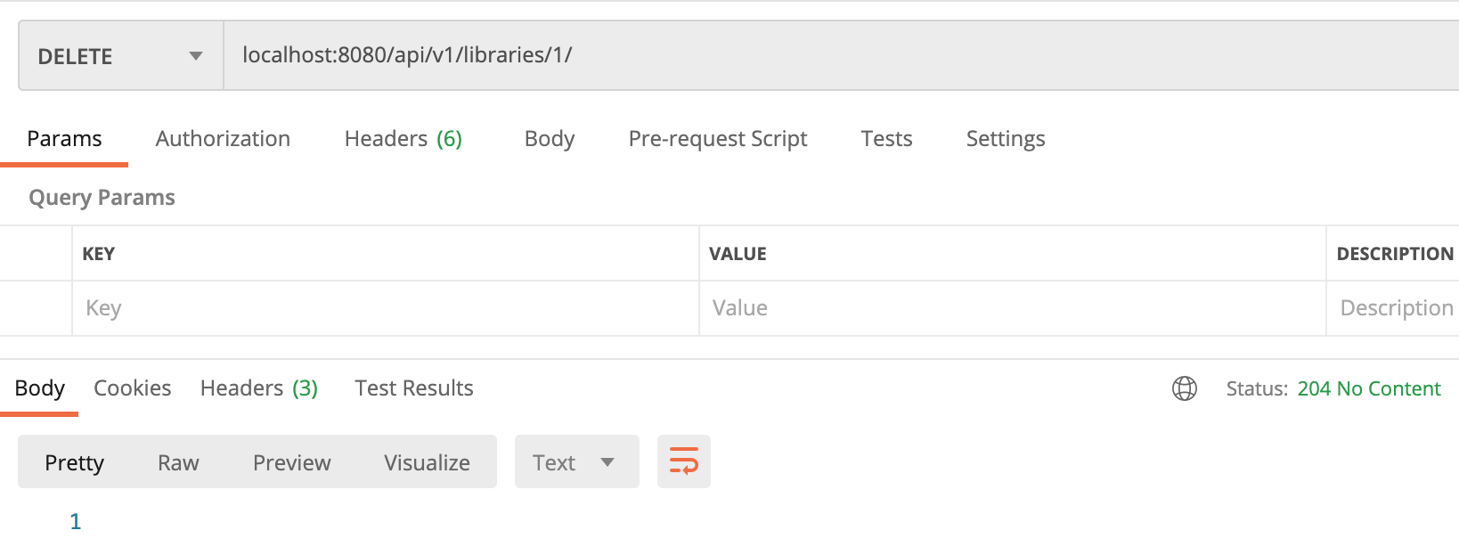Select the request Body tab
This screenshot has height=547, width=1459.
coord(549,139)
